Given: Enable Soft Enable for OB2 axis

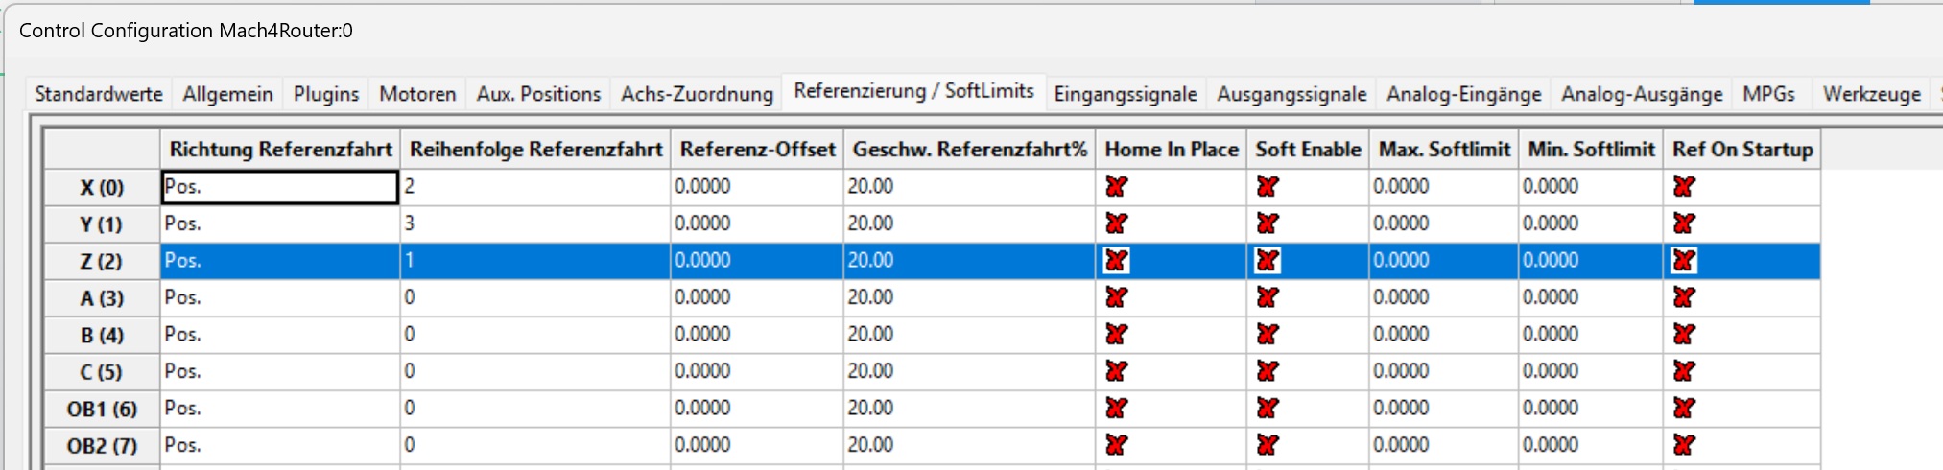Looking at the screenshot, I should 1268,445.
